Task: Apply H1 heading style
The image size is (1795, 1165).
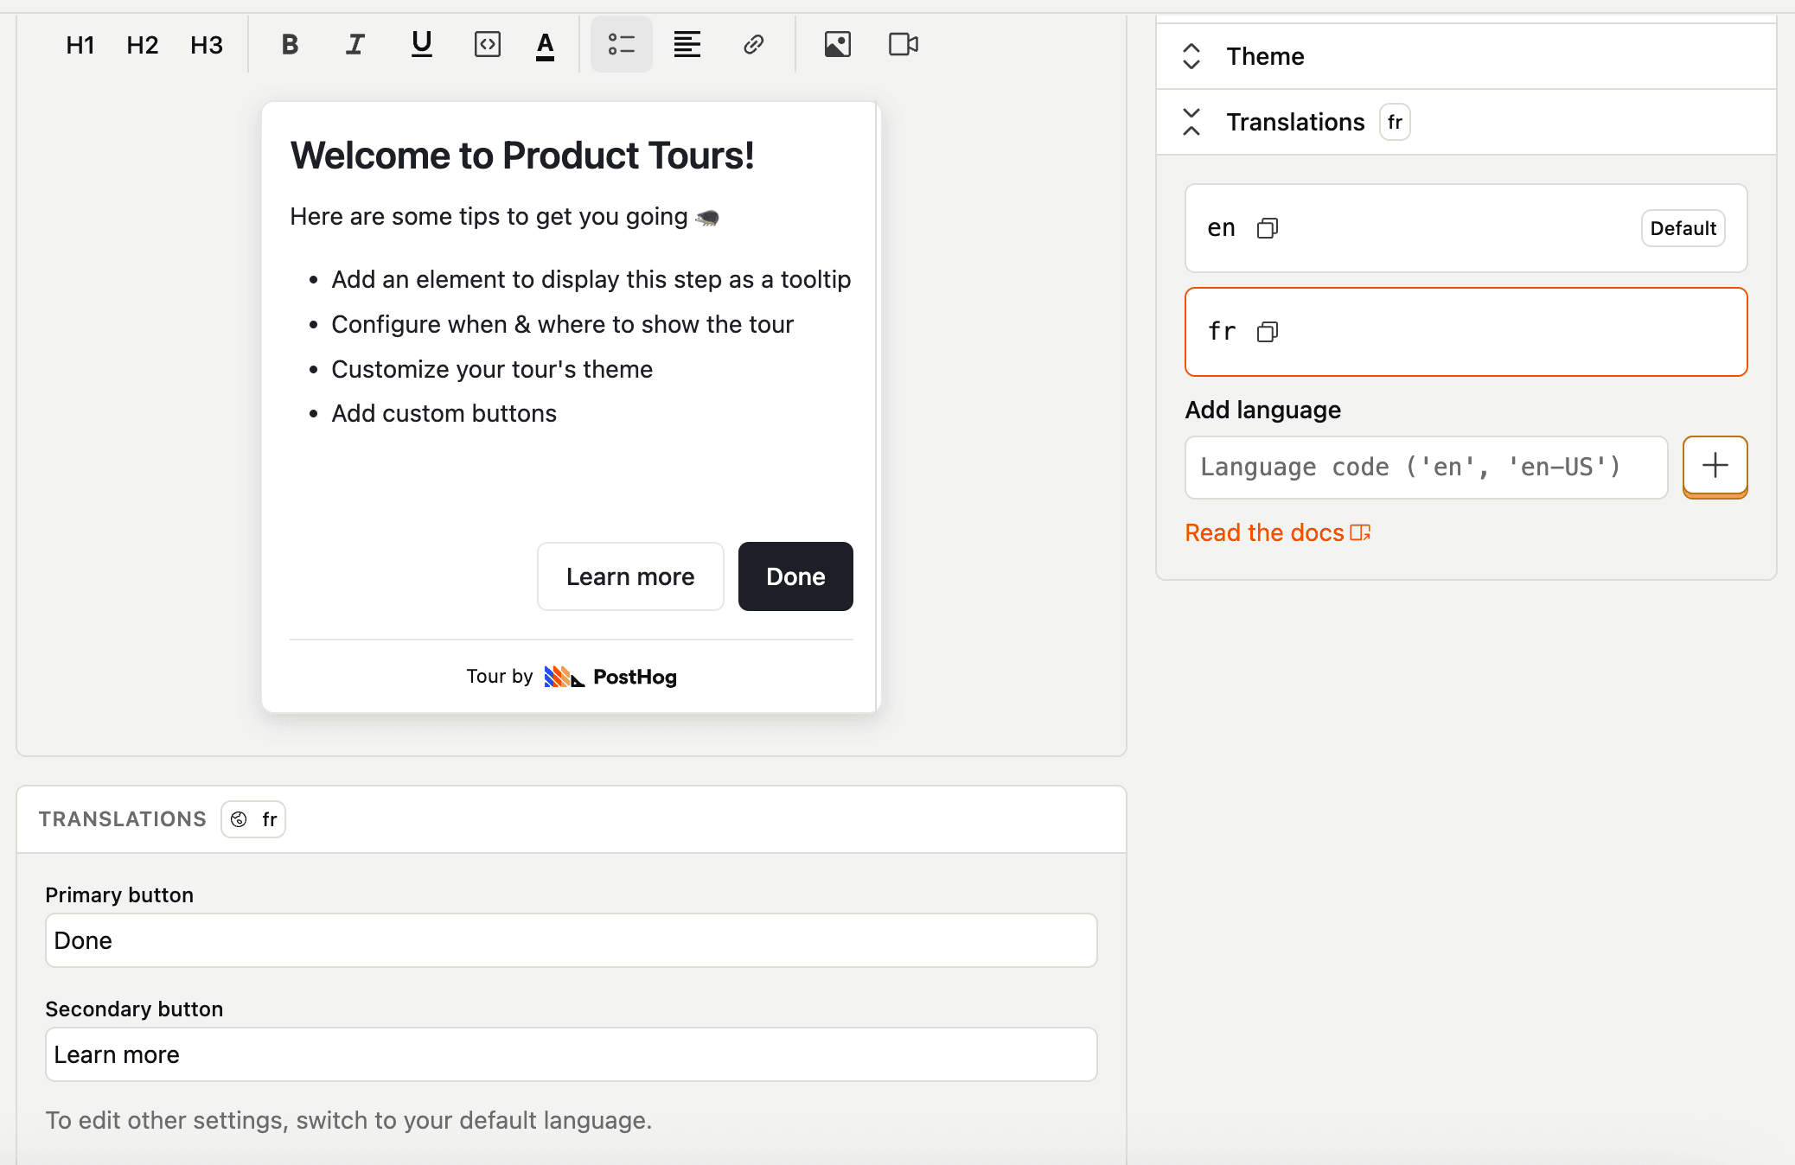Action: 80,44
